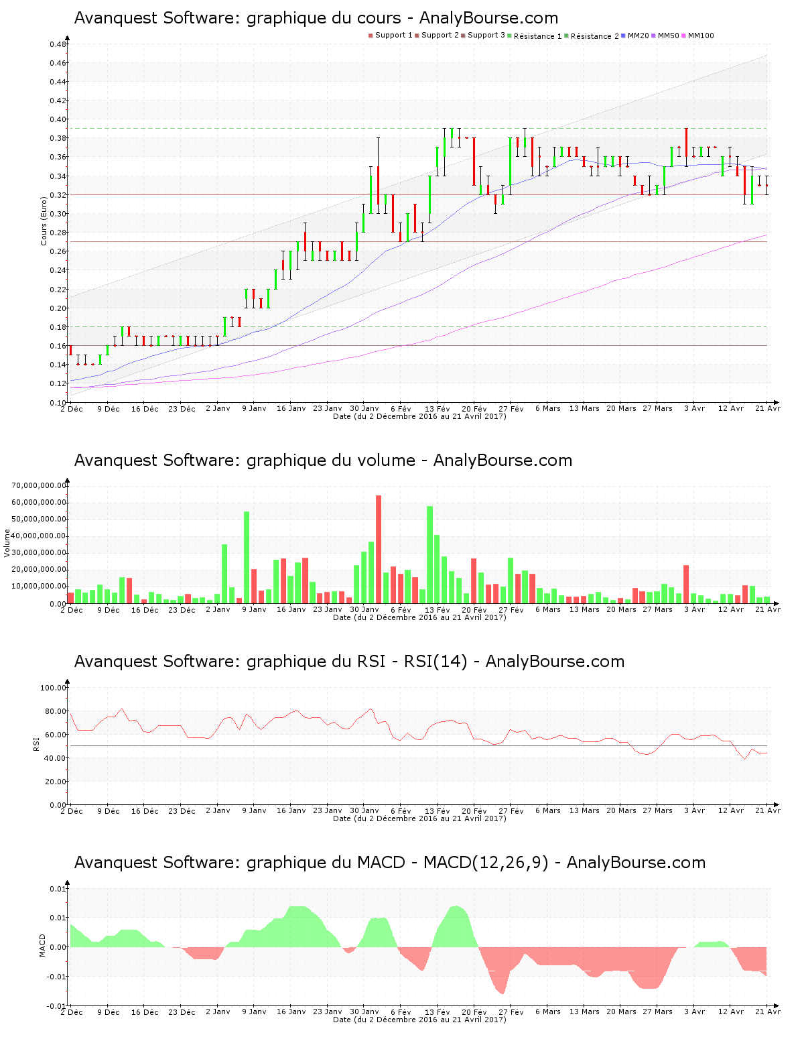Select the 'Support 3' legend label
This screenshot has height=1039, width=804.
point(486,36)
